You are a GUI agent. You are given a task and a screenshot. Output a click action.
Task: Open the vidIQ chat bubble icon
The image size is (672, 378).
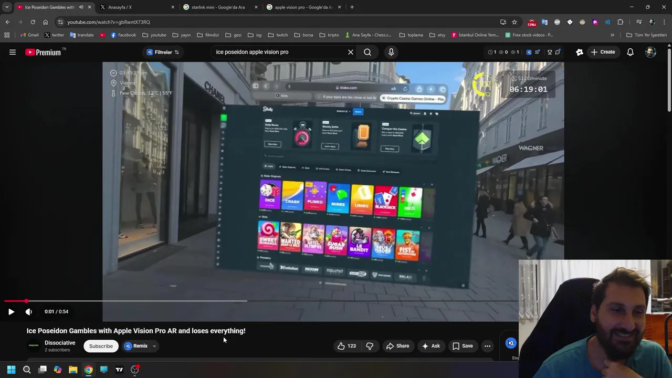point(558,52)
